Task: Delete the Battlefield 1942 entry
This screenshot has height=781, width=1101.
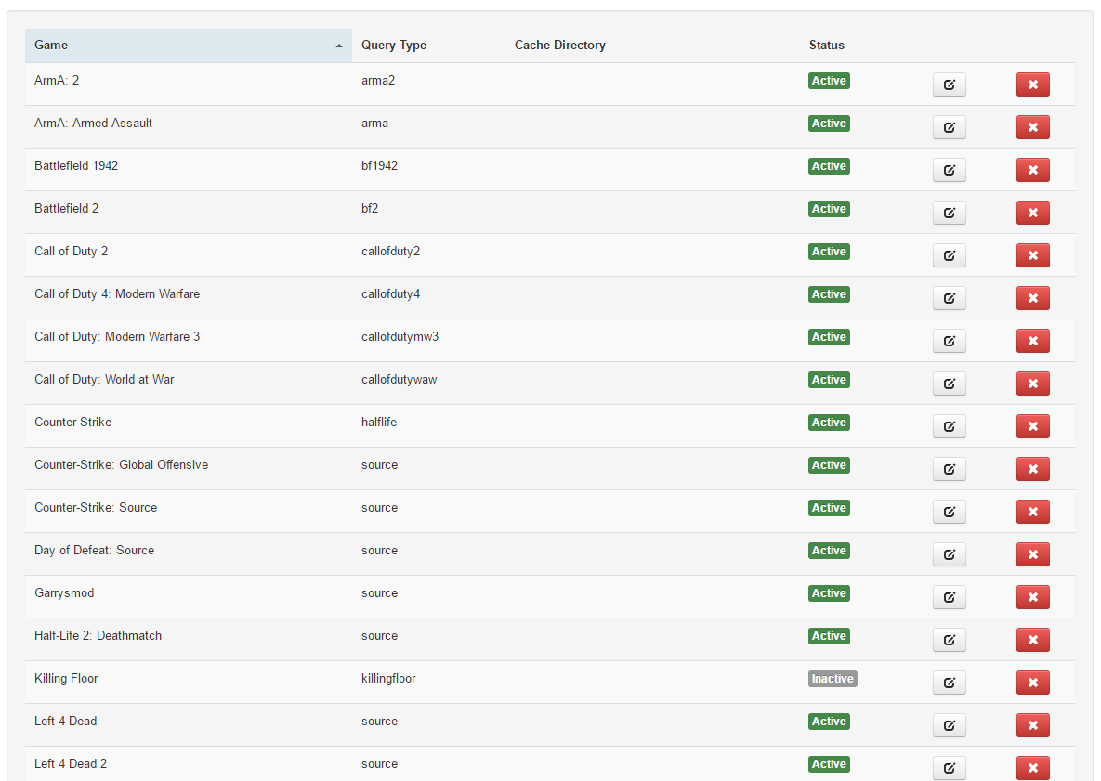Action: [1033, 171]
